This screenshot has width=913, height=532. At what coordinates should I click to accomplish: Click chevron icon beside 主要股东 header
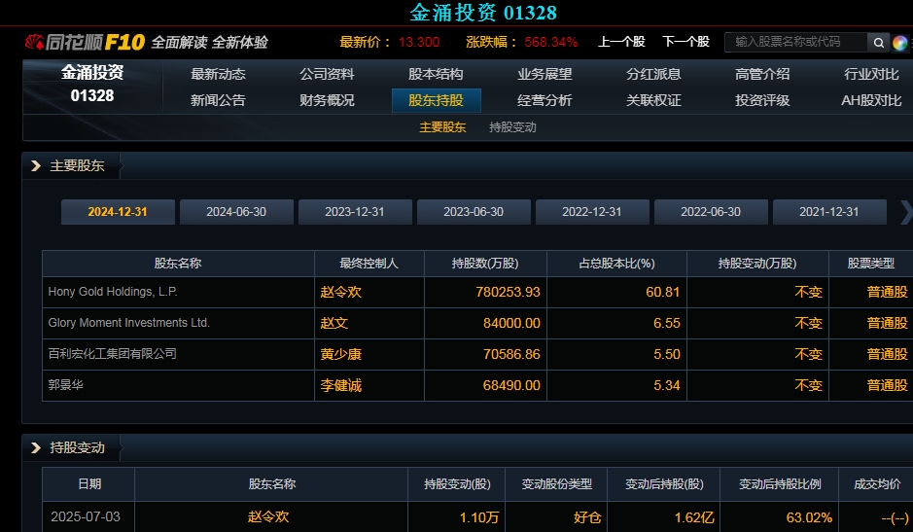click(x=36, y=166)
